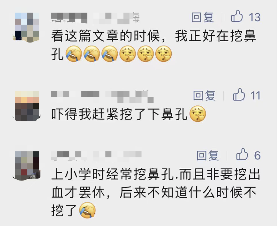Screen dimensions: 277x226
Task: Click nose-picking emoji ending the second comment
Action: coord(198,114)
